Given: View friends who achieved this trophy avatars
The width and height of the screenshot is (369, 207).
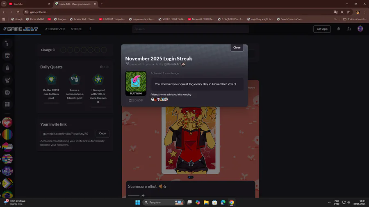Looking at the screenshot, I should [x=159, y=99].
